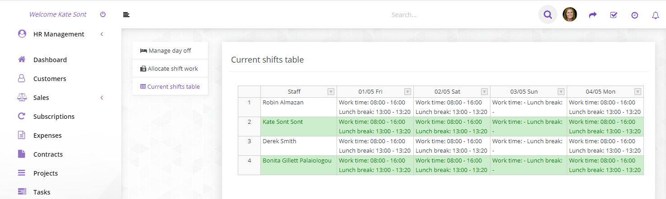This screenshot has height=199, width=666.
Task: Select the Allocate shift work tab
Action: [x=170, y=68]
